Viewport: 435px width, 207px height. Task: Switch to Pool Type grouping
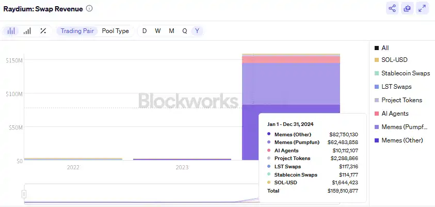[116, 31]
